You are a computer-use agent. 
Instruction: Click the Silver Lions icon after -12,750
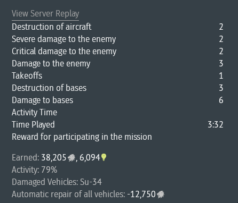pyautogui.click(x=161, y=194)
